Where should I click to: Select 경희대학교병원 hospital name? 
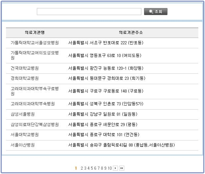[24, 78]
